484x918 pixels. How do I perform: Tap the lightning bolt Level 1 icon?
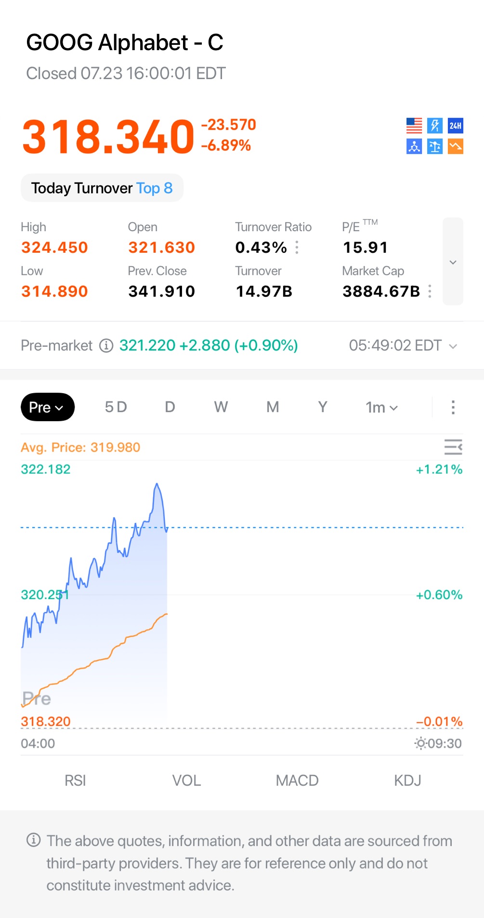[x=435, y=126]
